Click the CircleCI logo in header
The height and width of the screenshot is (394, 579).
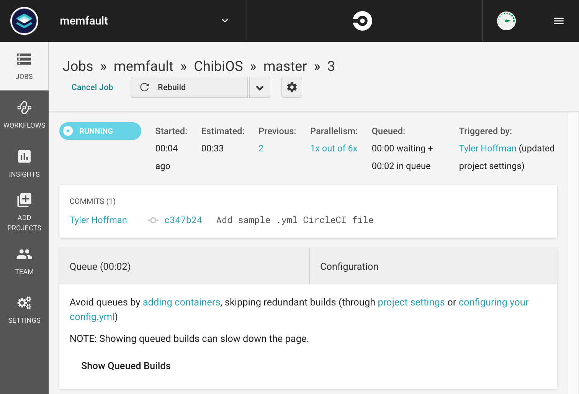click(362, 21)
